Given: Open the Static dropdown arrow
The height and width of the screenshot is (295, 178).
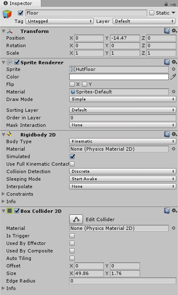Looking at the screenshot, I should (173, 13).
